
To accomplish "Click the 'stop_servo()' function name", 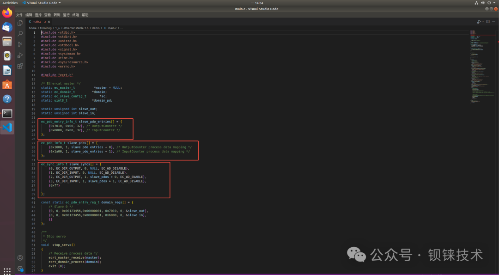I will click(64, 245).
